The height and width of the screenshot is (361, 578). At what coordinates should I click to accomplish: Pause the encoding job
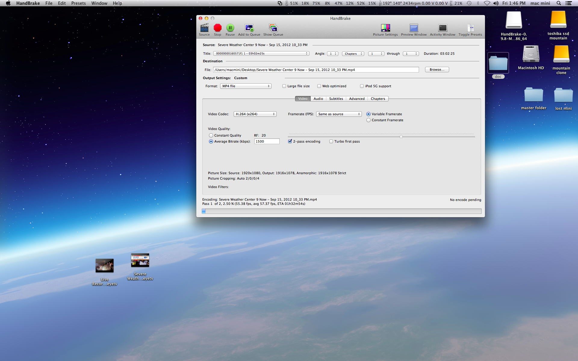coord(230,30)
